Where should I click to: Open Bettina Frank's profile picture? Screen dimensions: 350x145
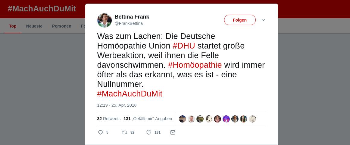point(105,20)
